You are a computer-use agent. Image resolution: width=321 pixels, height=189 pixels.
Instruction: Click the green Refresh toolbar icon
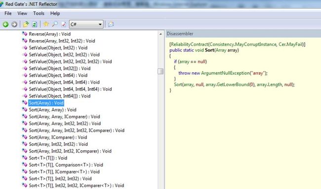pyautogui.click(x=35, y=24)
